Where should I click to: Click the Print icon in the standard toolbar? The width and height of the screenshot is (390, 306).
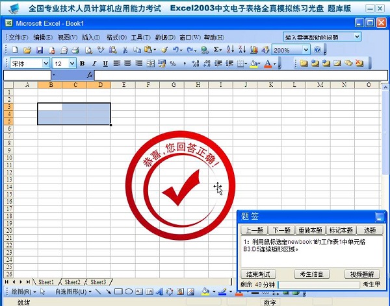[75, 50]
